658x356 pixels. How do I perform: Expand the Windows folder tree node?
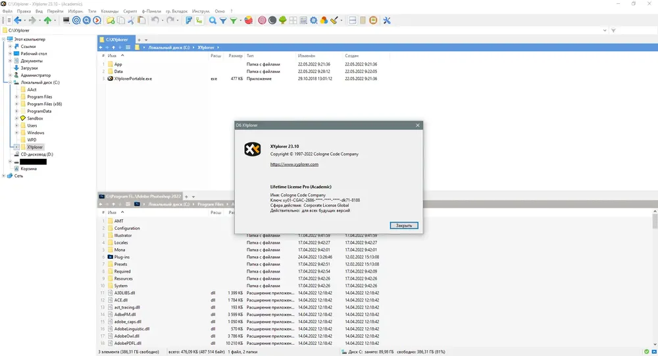coord(16,133)
